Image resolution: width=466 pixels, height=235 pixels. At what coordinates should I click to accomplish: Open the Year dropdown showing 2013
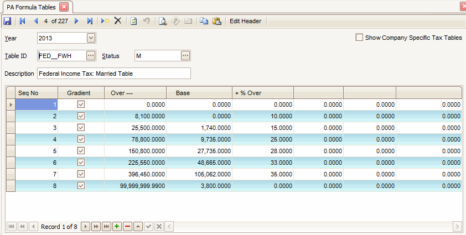click(x=91, y=38)
